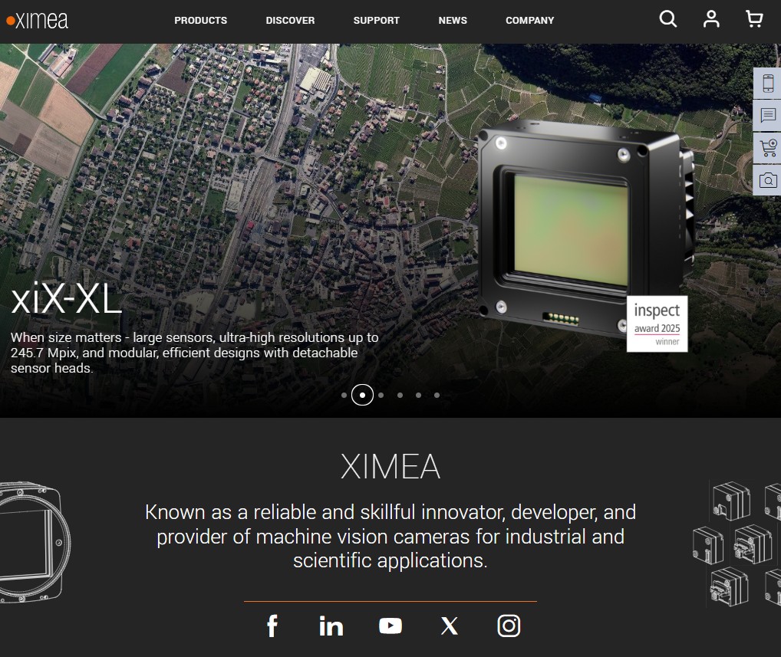
Task: Open XIMEA Facebook page
Action: click(272, 626)
